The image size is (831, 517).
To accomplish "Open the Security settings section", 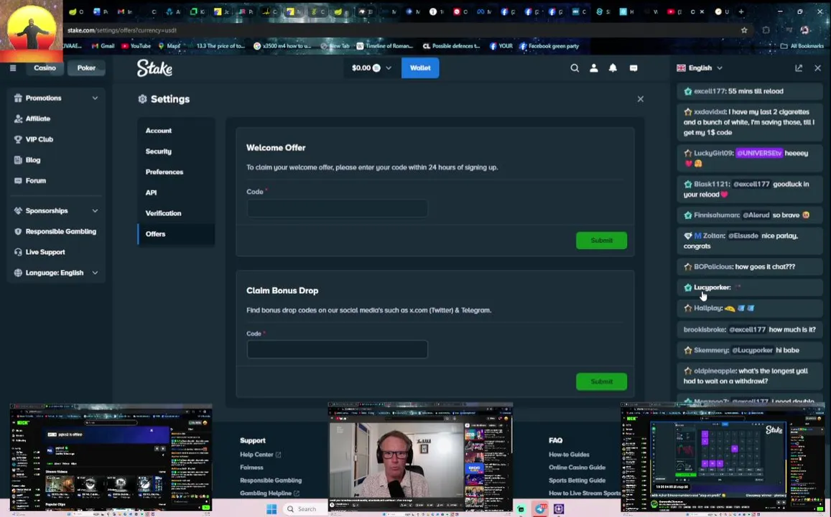I will (x=176, y=151).
